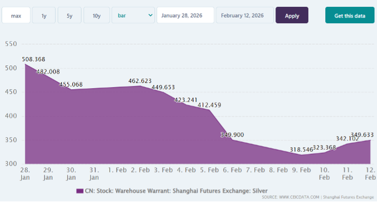Viewport: 377px width, 202px height.
Task: Choose the 1y range option
Action: click(x=44, y=15)
